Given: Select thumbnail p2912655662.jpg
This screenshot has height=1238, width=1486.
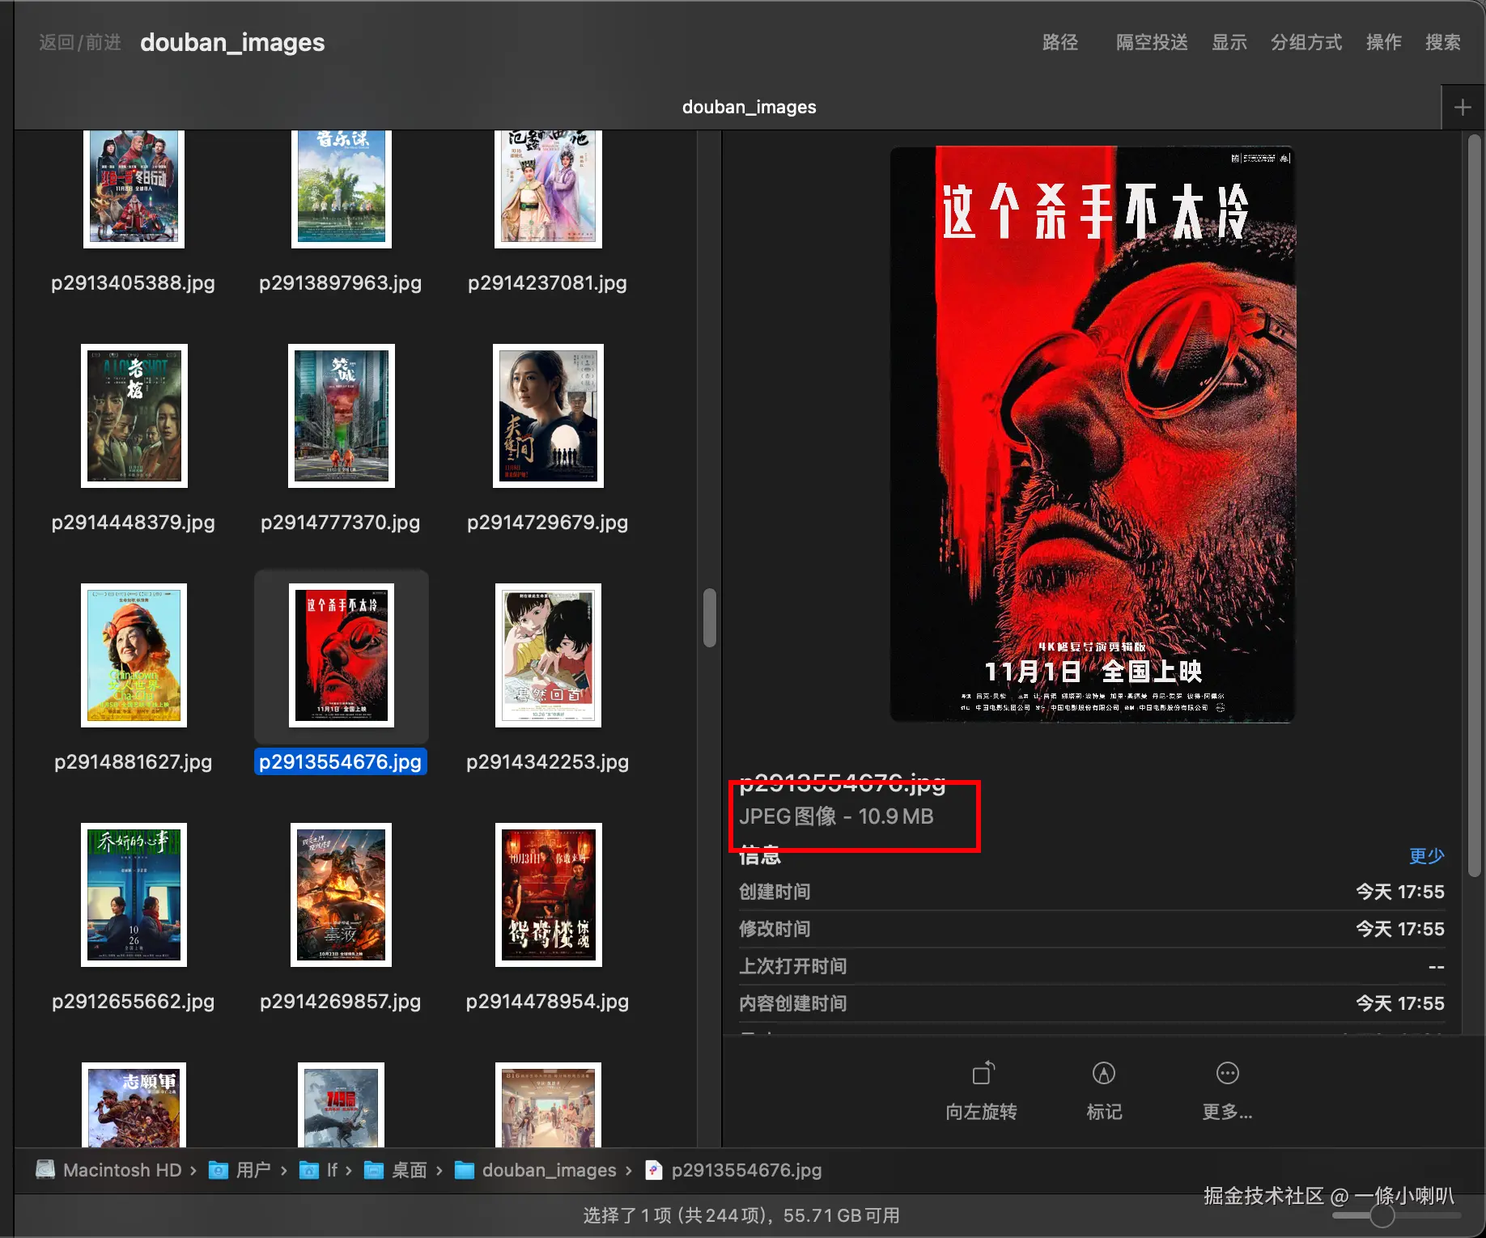Looking at the screenshot, I should pos(134,895).
